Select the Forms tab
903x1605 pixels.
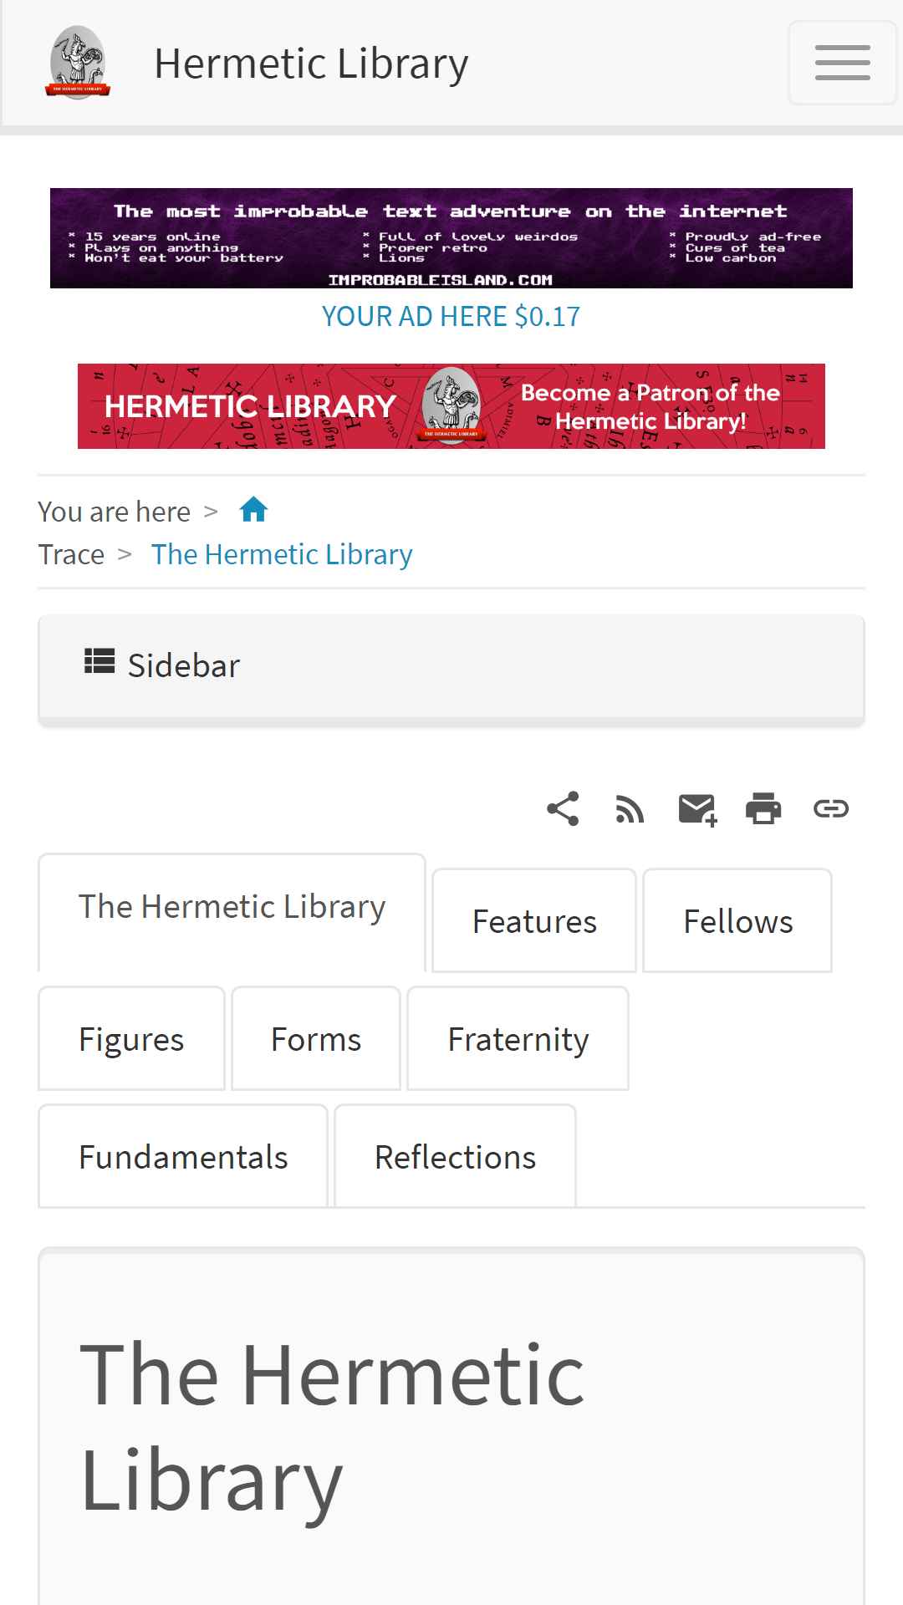[316, 1039]
